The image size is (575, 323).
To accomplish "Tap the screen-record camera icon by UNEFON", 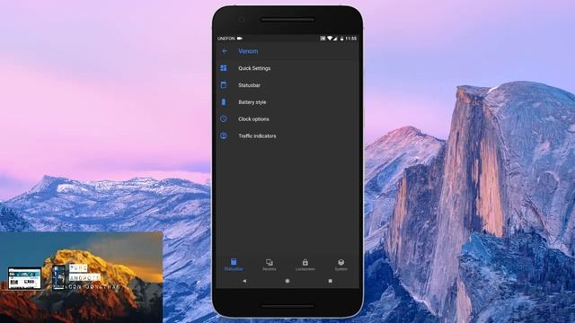I will pos(240,38).
